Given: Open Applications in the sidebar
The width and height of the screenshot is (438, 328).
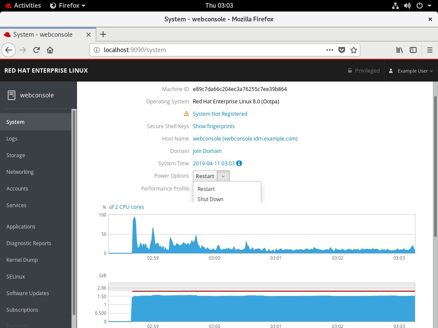Looking at the screenshot, I should point(36,226).
